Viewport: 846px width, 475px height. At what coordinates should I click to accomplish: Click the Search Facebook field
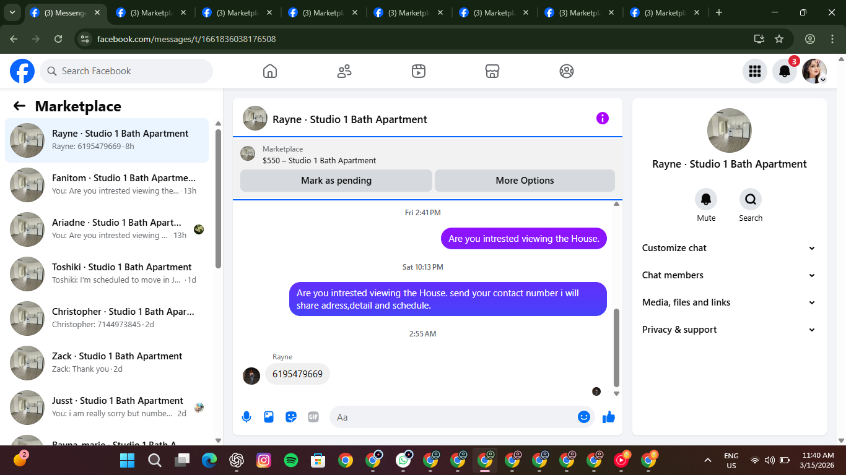pos(126,71)
